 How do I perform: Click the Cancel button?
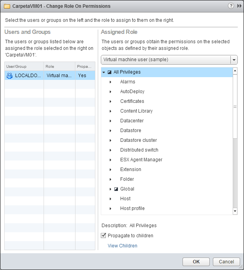tap(226, 262)
